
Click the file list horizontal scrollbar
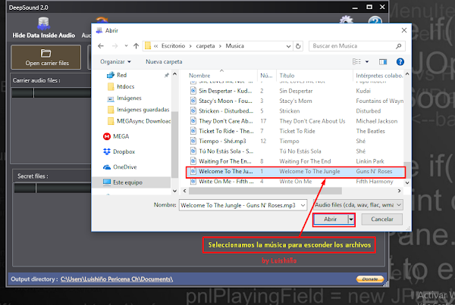[265, 191]
